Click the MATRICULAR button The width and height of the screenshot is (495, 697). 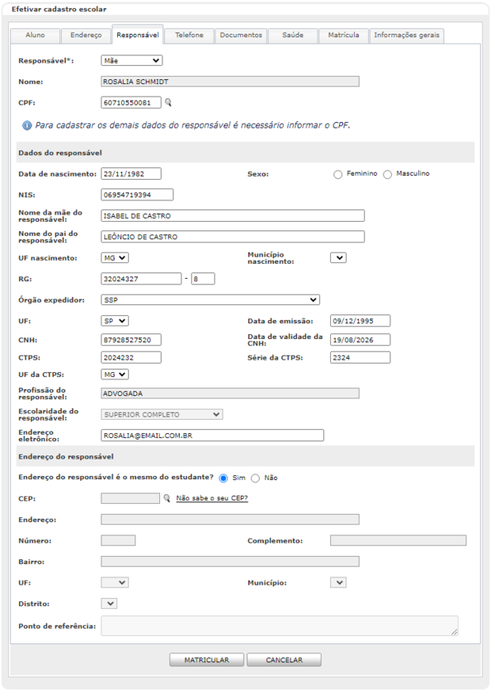[x=206, y=660]
